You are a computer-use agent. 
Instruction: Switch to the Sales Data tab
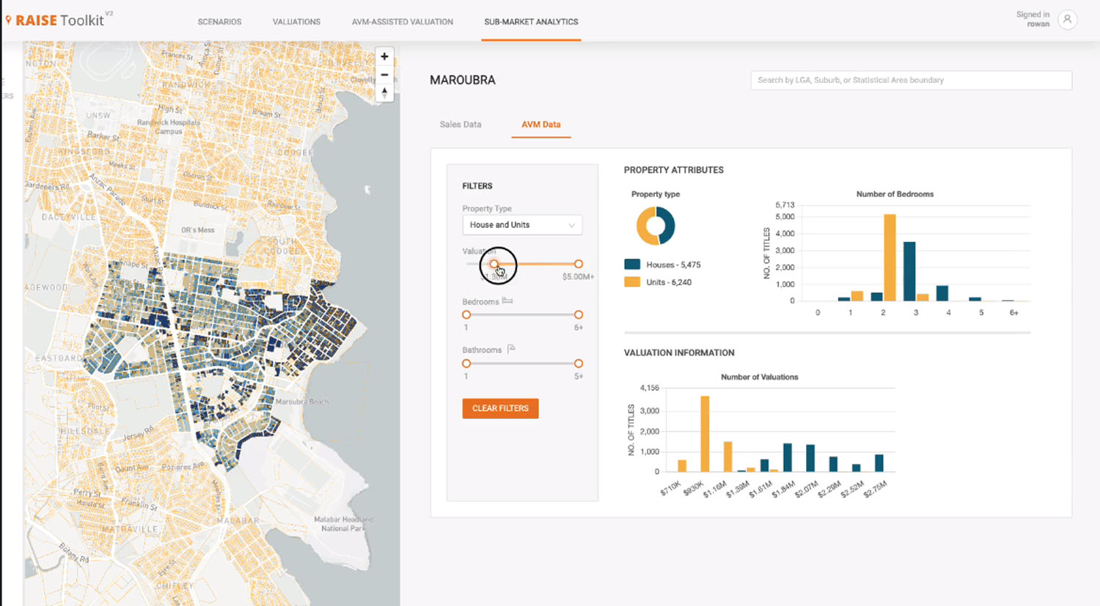click(461, 125)
